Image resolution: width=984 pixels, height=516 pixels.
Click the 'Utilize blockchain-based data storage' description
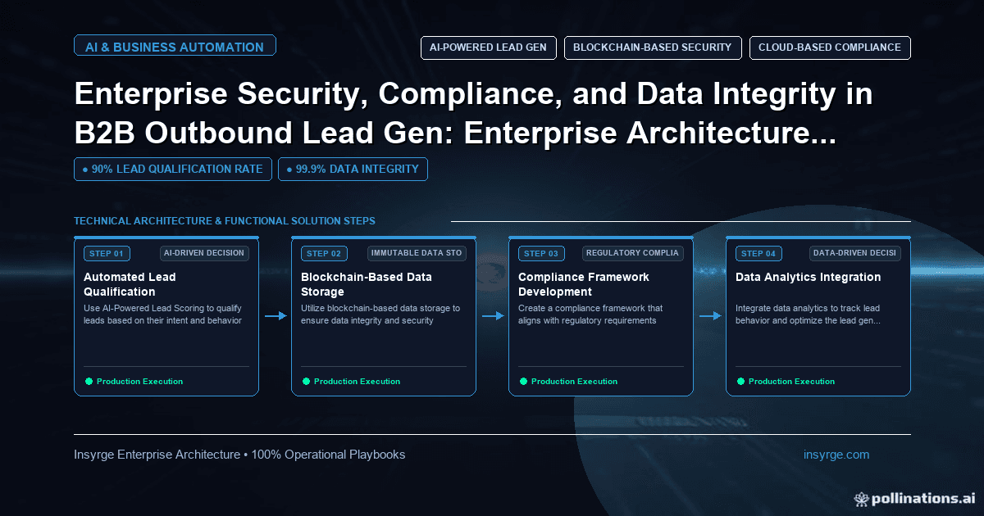(x=380, y=315)
